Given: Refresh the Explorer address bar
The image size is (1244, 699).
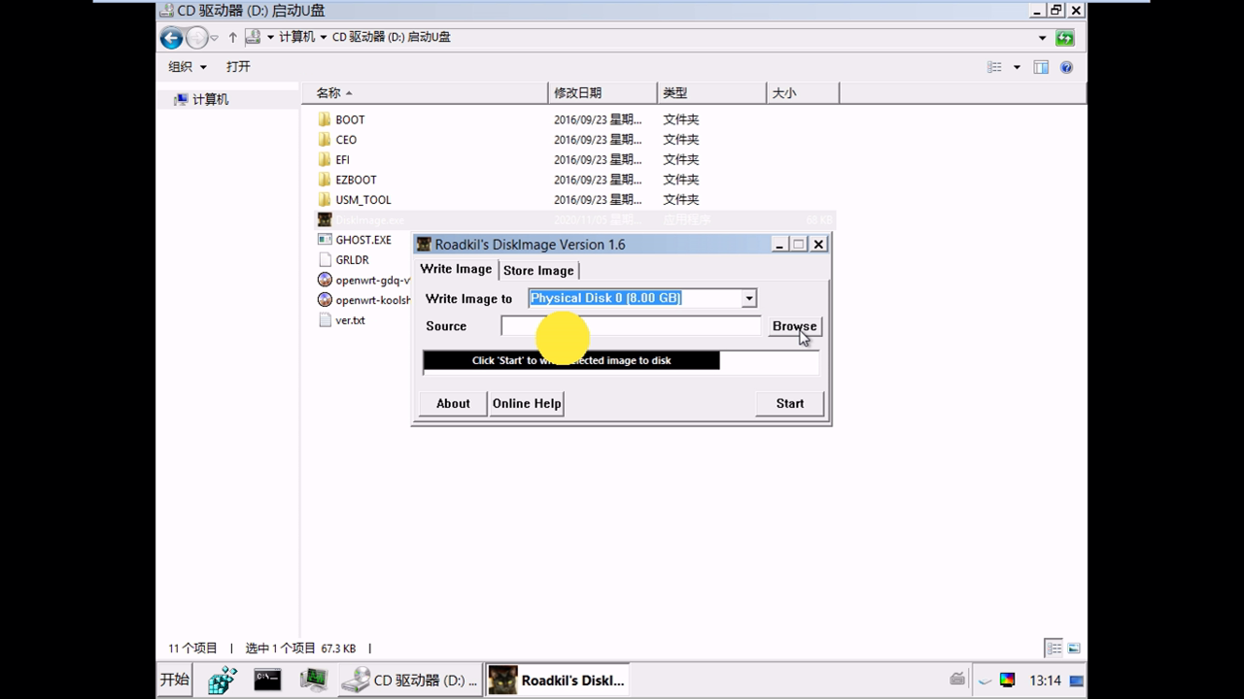Looking at the screenshot, I should [x=1065, y=38].
